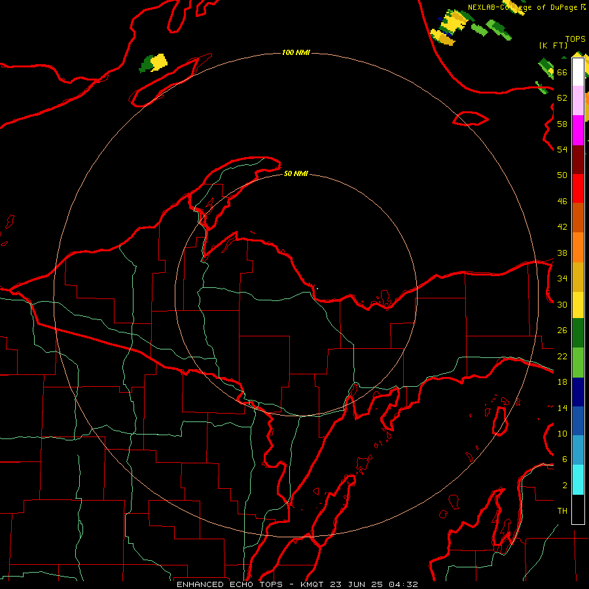Click the yellow echo blob northwest of the rings
Screen dimensions: 589x589
coord(159,62)
